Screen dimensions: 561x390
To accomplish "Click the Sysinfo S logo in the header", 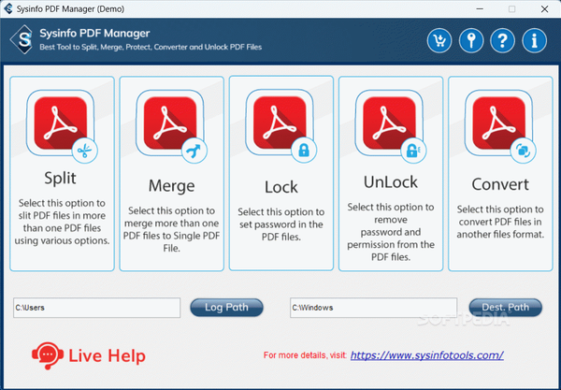I will pyautogui.click(x=23, y=39).
